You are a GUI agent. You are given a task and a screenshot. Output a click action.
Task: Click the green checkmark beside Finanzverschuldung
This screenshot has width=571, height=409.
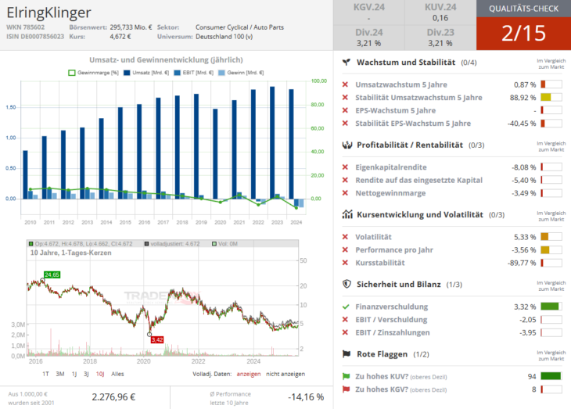tap(346, 307)
